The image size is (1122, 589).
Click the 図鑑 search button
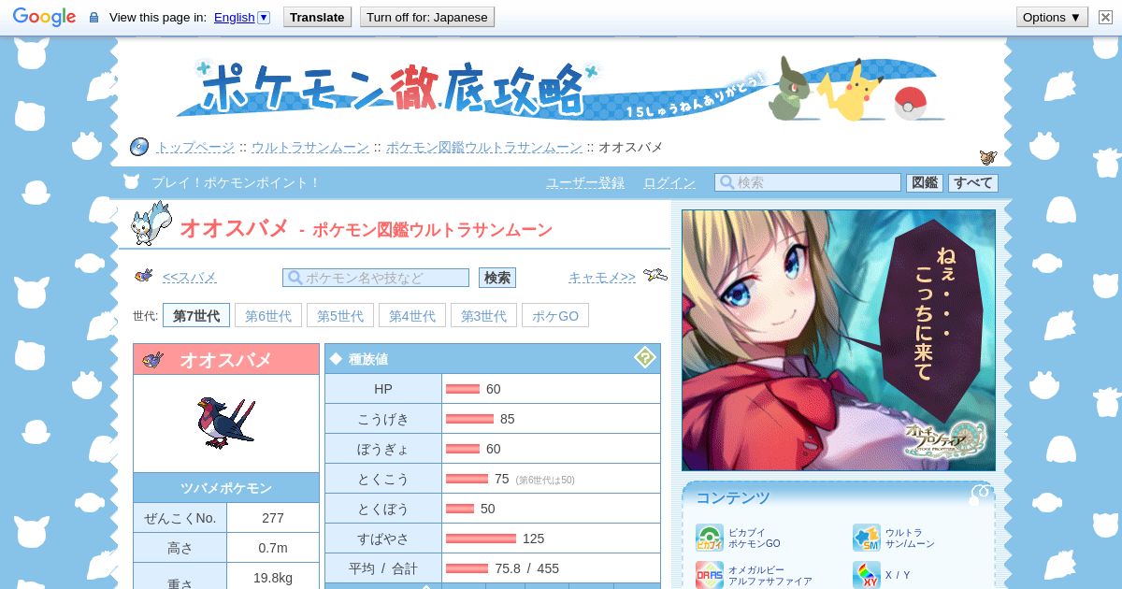[925, 182]
